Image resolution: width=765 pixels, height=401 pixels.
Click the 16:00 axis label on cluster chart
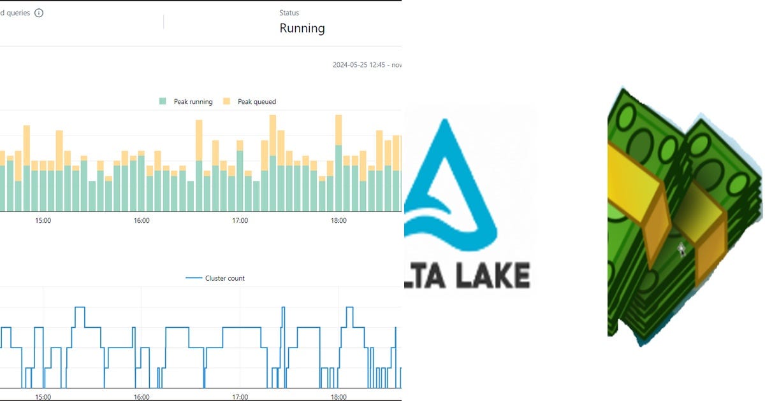(x=142, y=395)
